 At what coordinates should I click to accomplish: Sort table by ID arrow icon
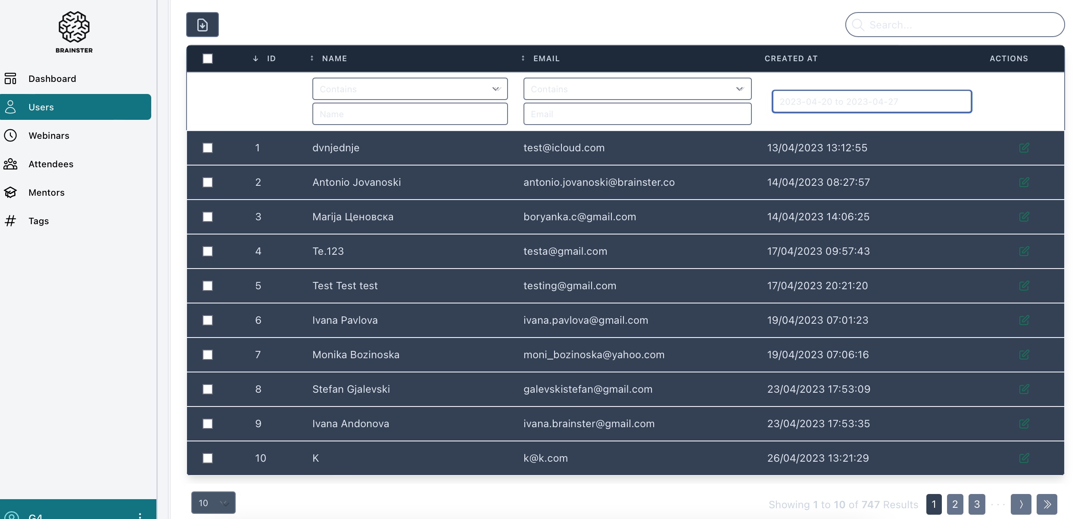pyautogui.click(x=255, y=59)
